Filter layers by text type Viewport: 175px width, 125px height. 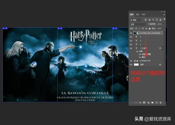coord(153,20)
